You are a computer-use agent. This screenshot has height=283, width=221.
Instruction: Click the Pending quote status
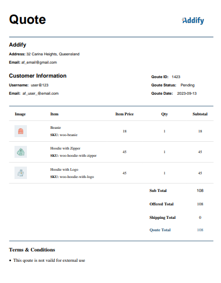coord(187,85)
